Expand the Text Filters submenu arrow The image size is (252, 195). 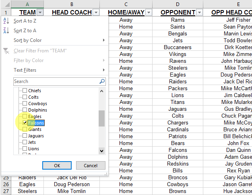[x=104, y=70]
